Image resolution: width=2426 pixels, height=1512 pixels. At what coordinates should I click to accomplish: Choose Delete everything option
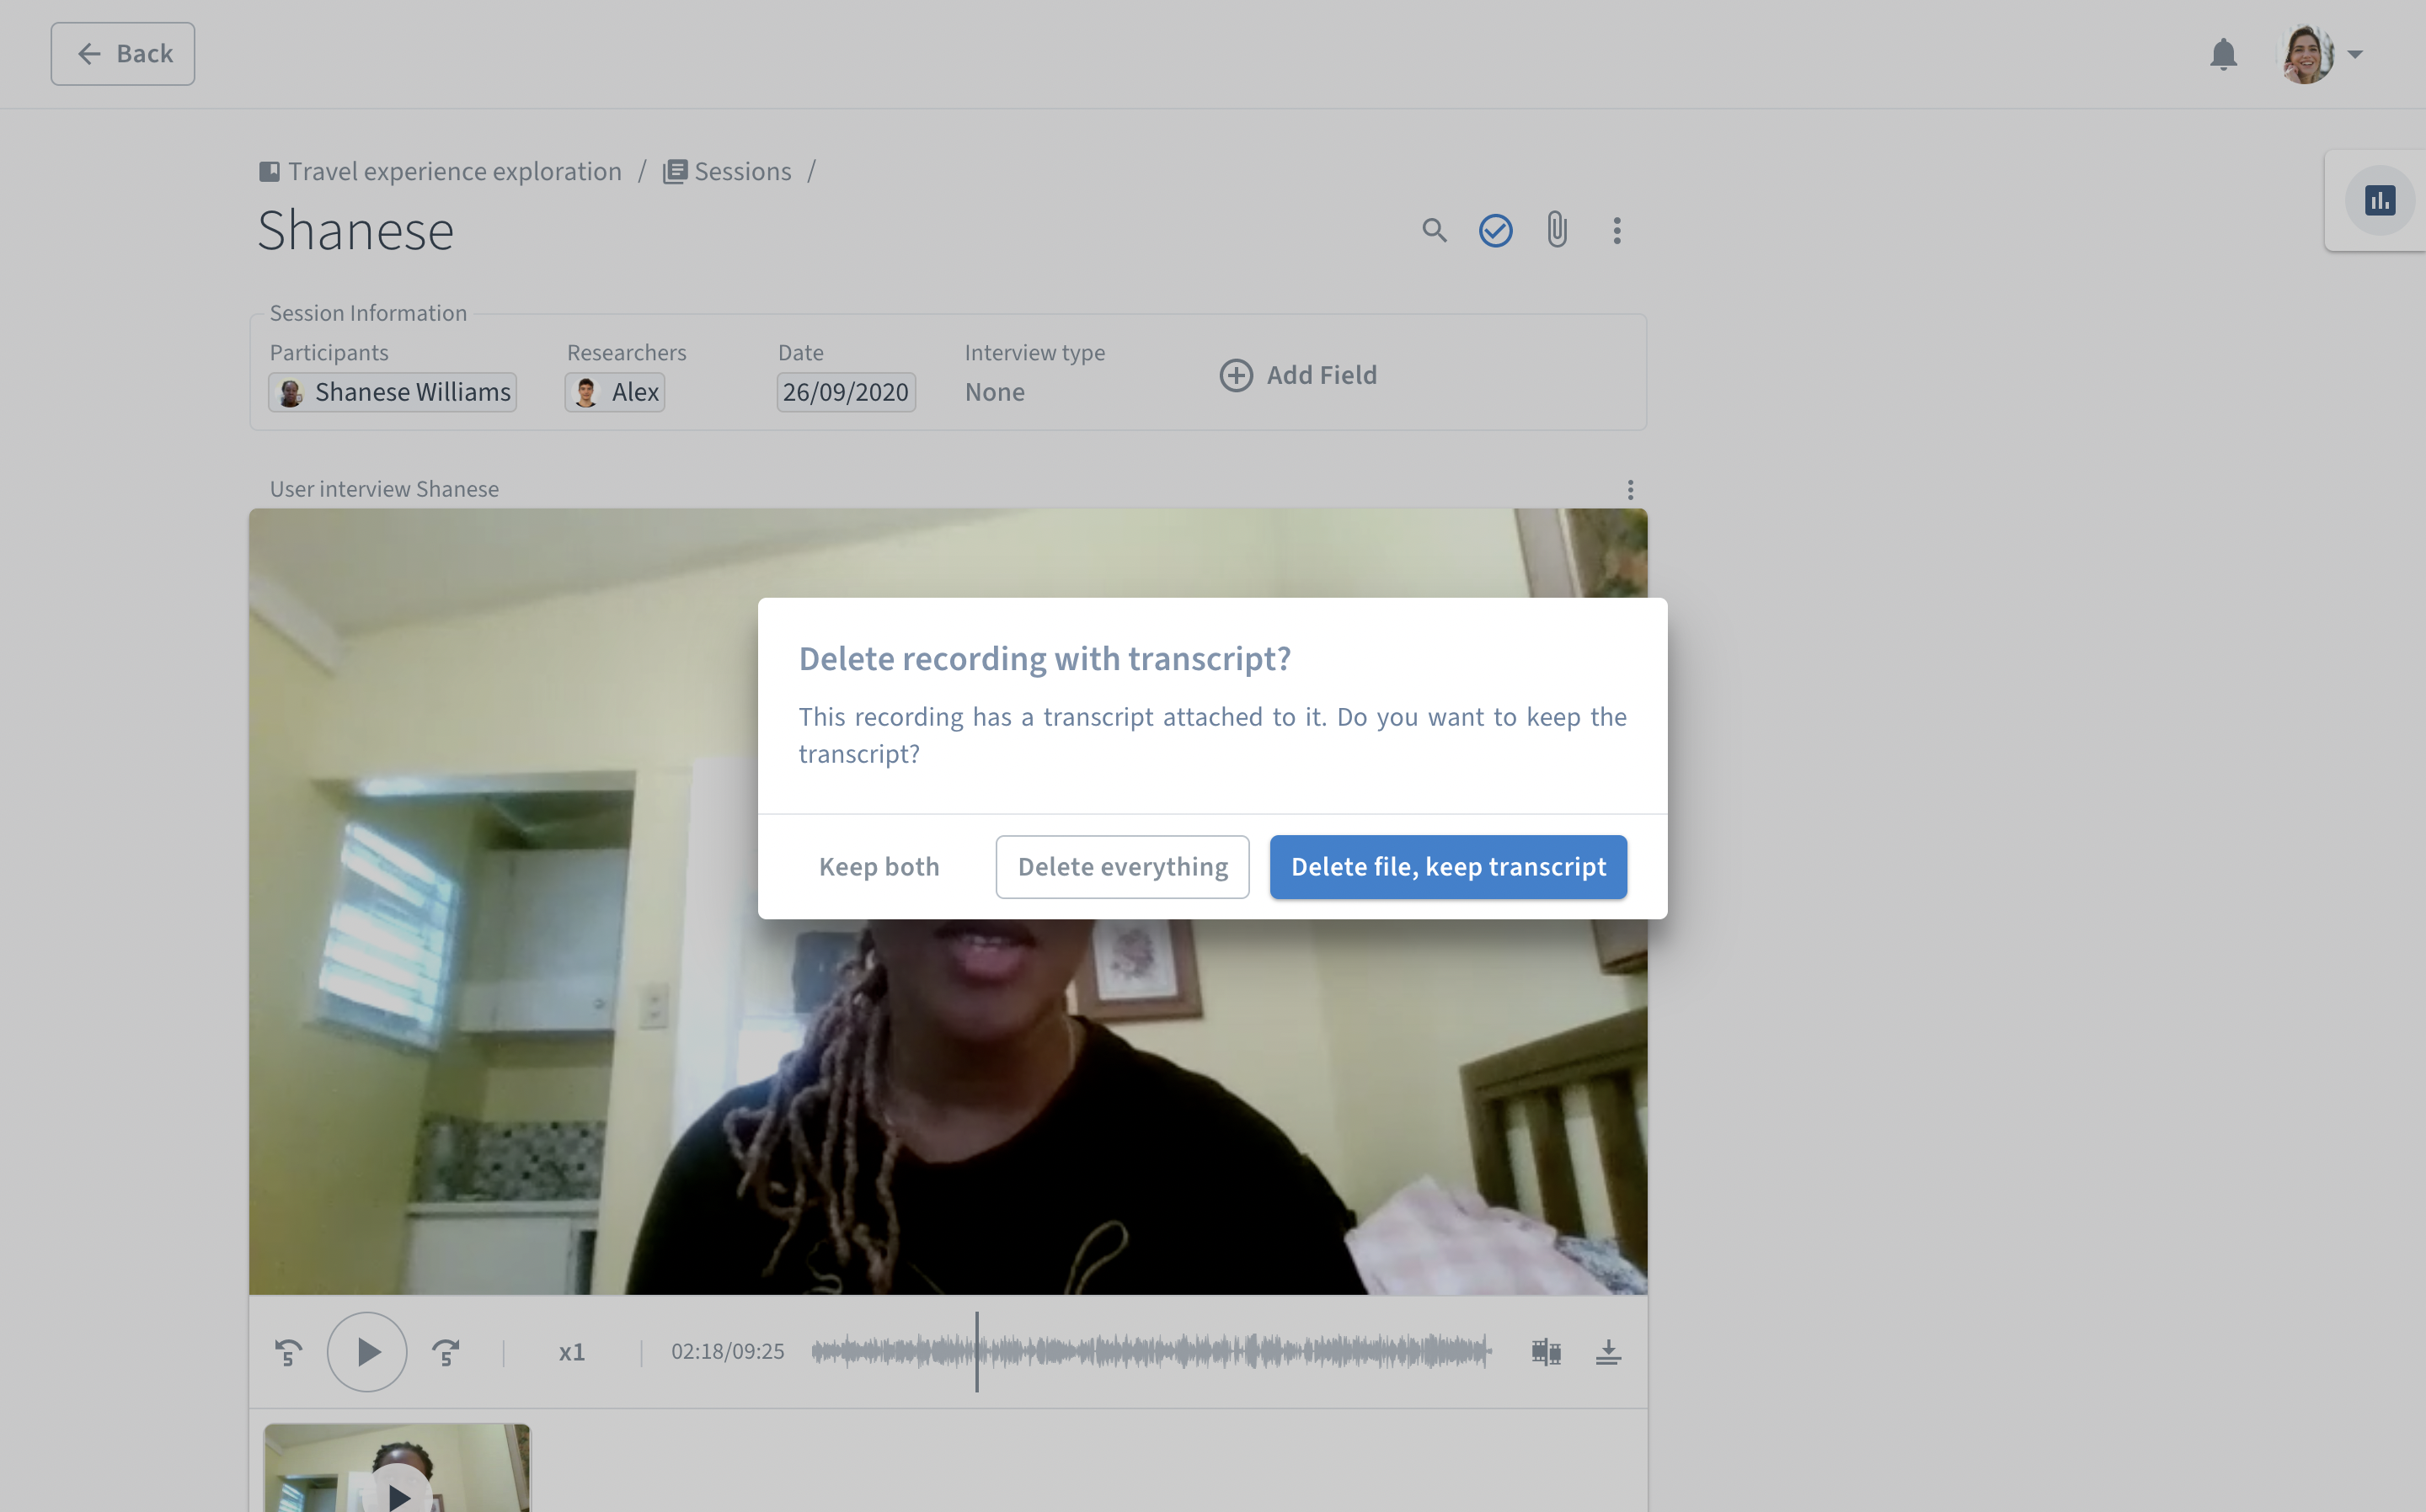[1123, 866]
